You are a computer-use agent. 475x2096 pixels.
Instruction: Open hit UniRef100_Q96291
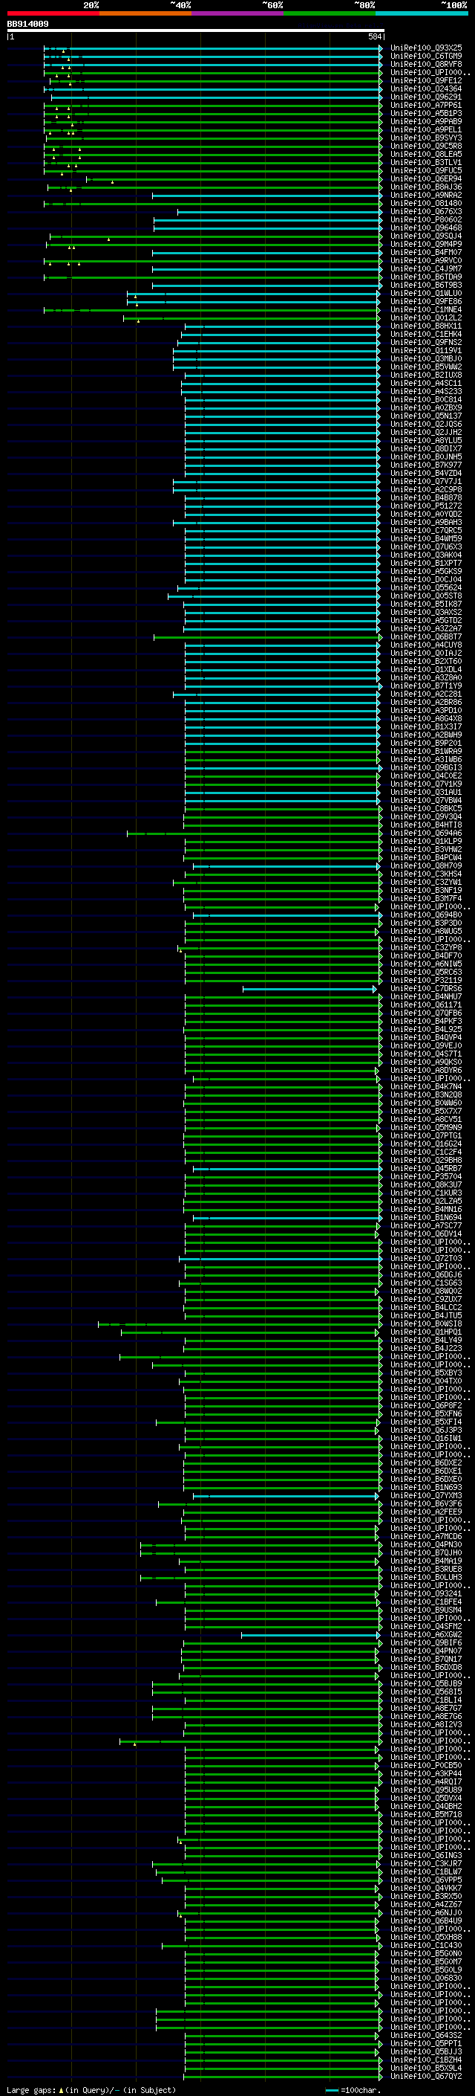tap(426, 97)
